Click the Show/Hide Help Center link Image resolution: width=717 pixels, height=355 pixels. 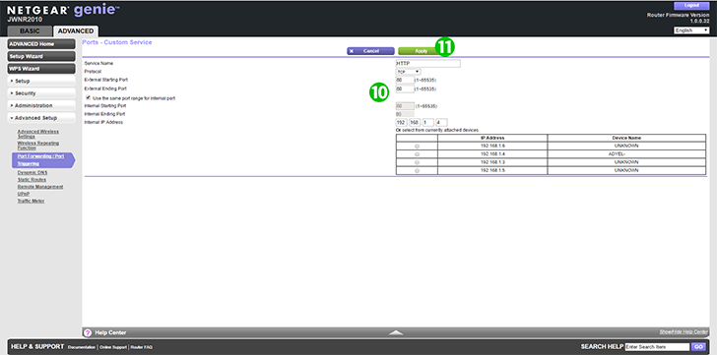(x=684, y=331)
